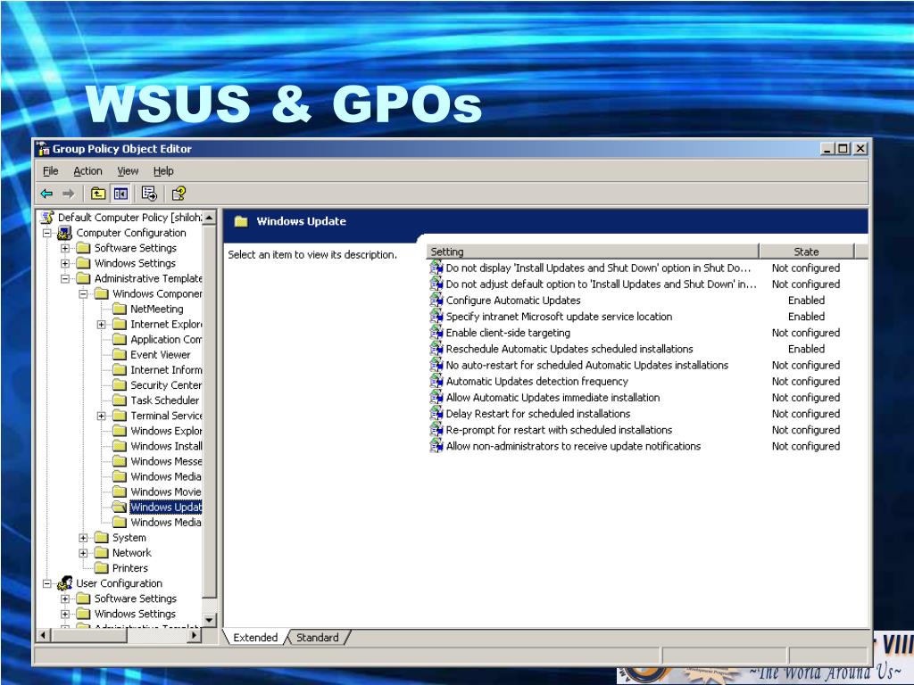Sort by the Setting column header
The width and height of the screenshot is (914, 685).
pos(593,252)
